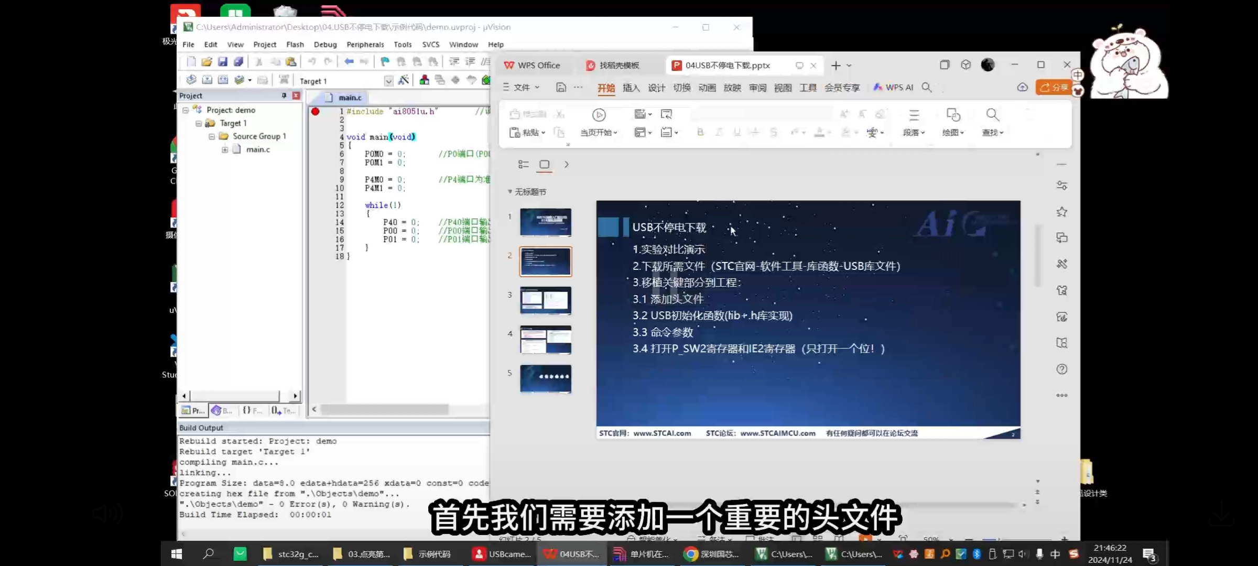
Task: Click the Build target icon in µVision
Action: pyautogui.click(x=207, y=80)
